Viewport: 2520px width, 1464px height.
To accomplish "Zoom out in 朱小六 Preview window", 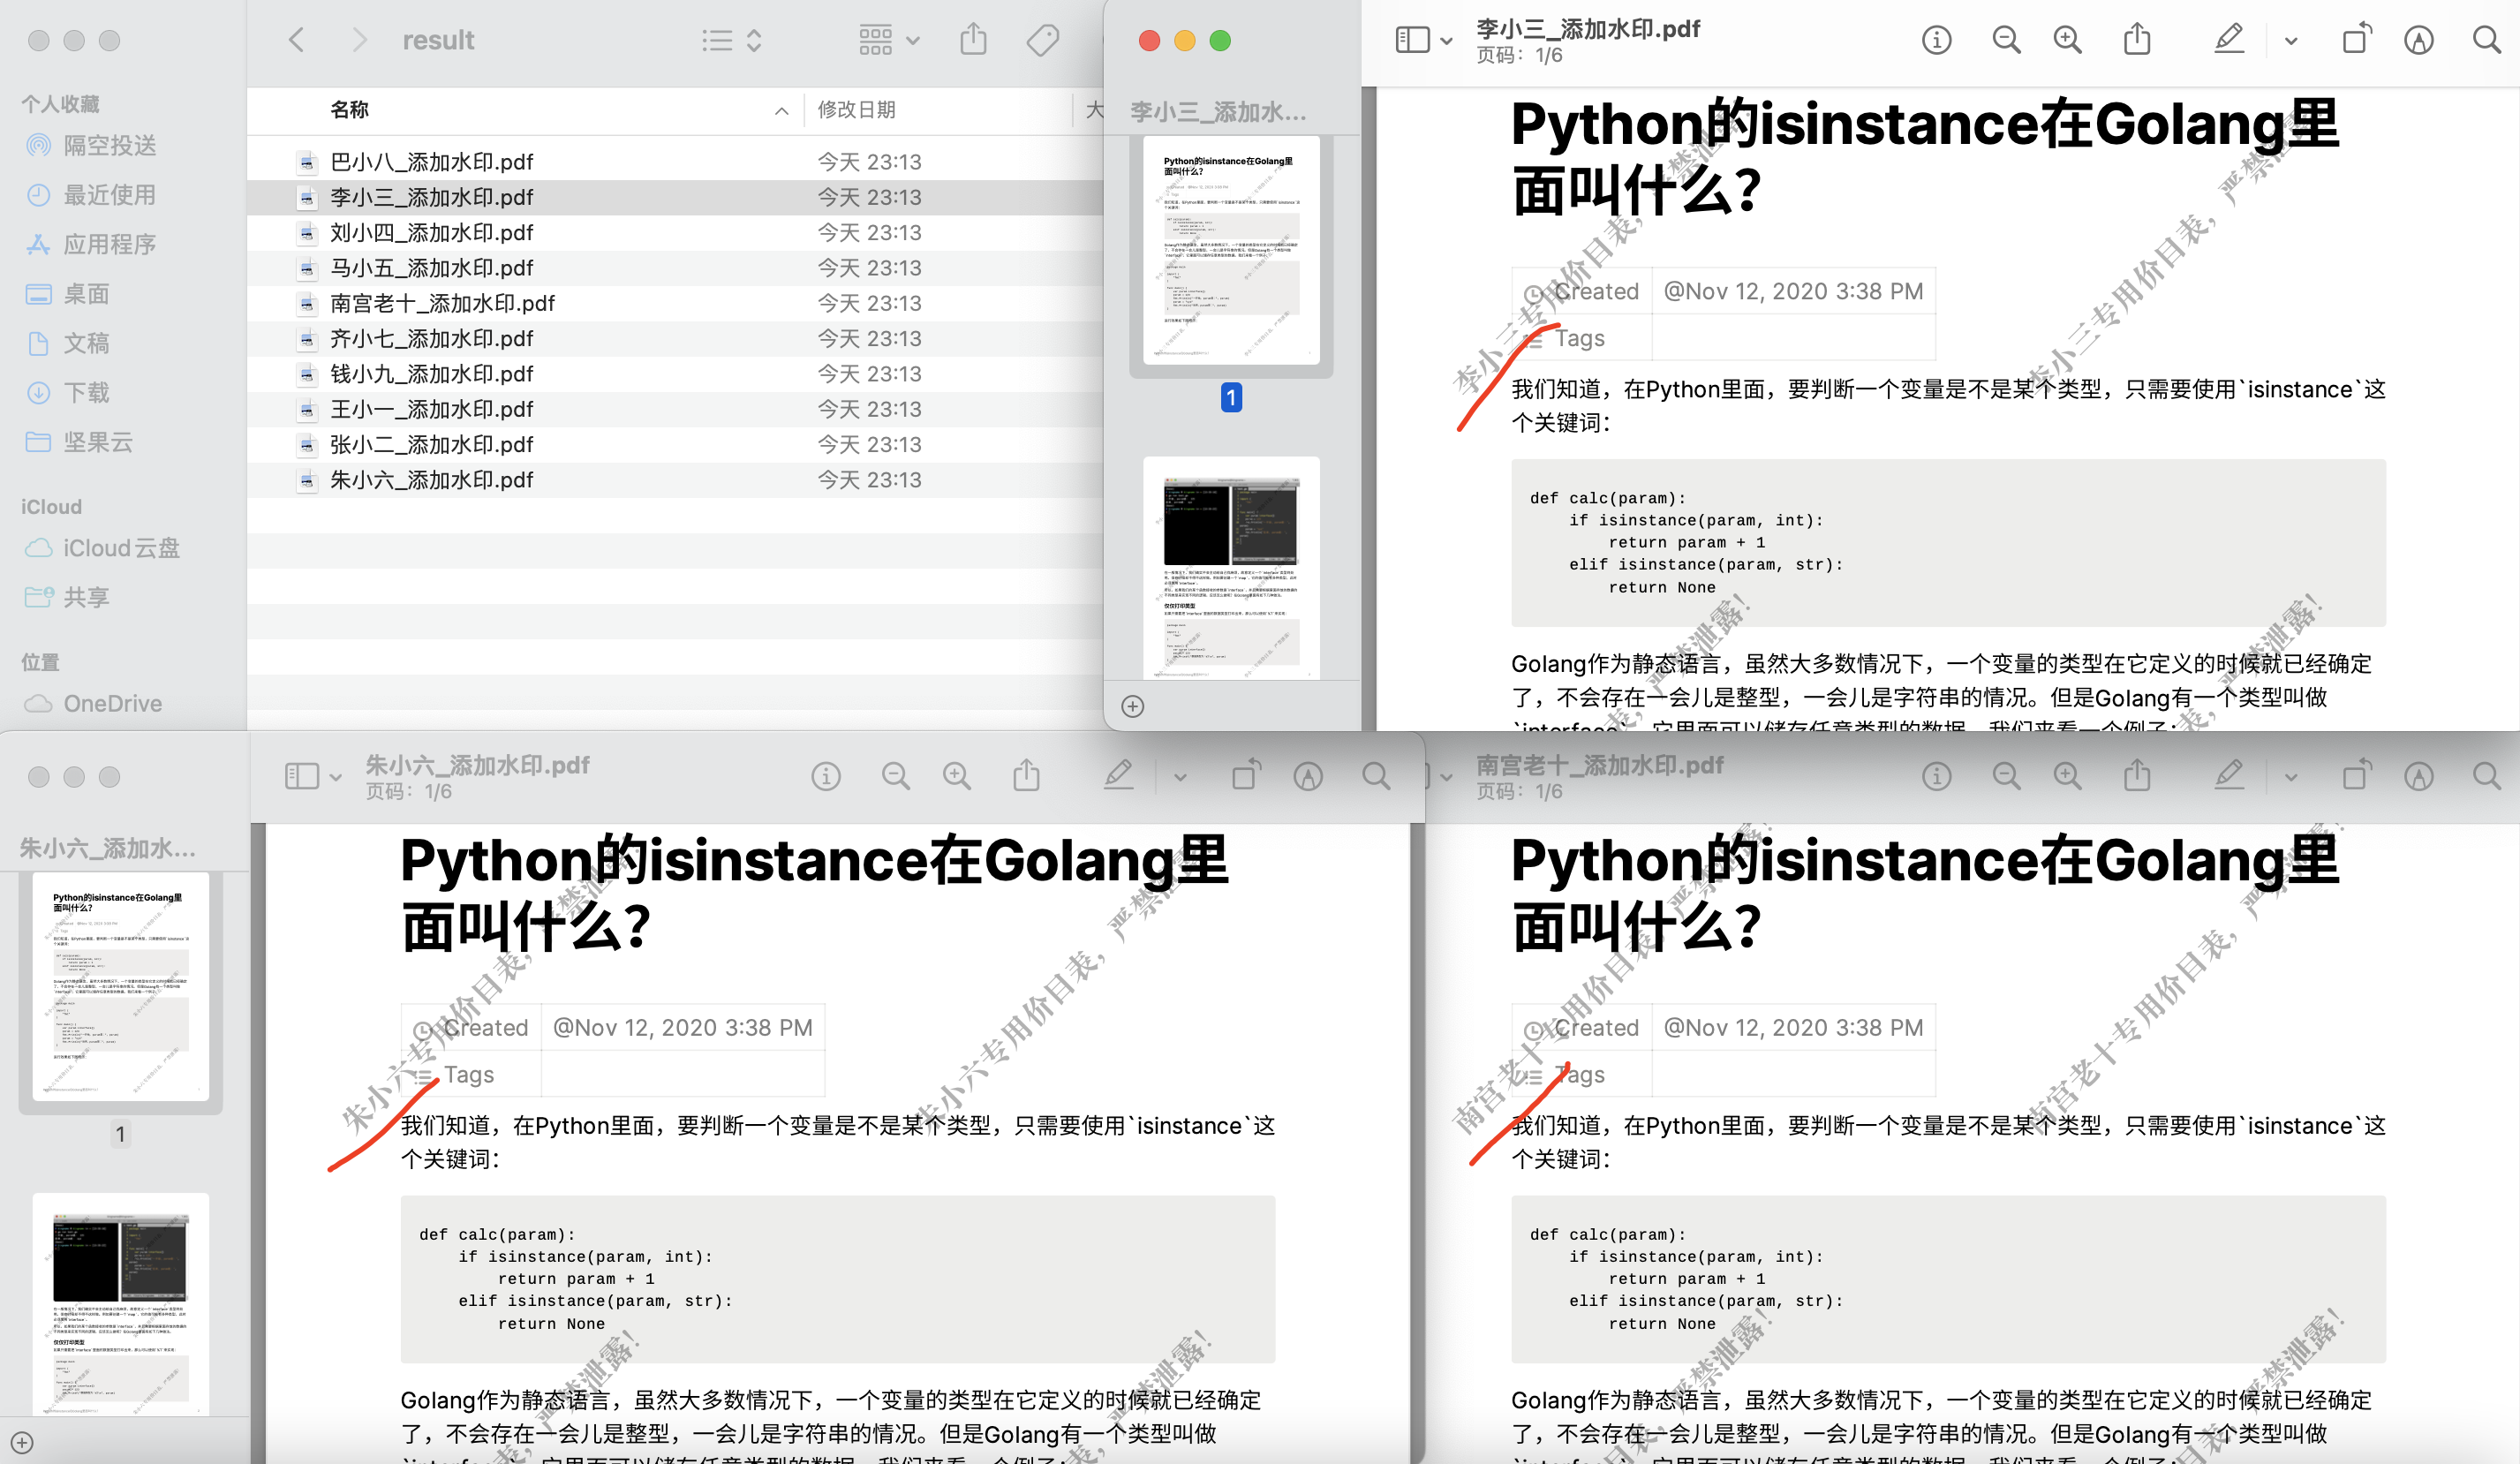I will 895,776.
